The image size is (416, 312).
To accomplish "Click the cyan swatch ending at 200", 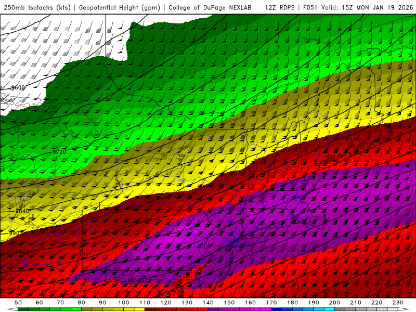I will [x=329, y=309].
